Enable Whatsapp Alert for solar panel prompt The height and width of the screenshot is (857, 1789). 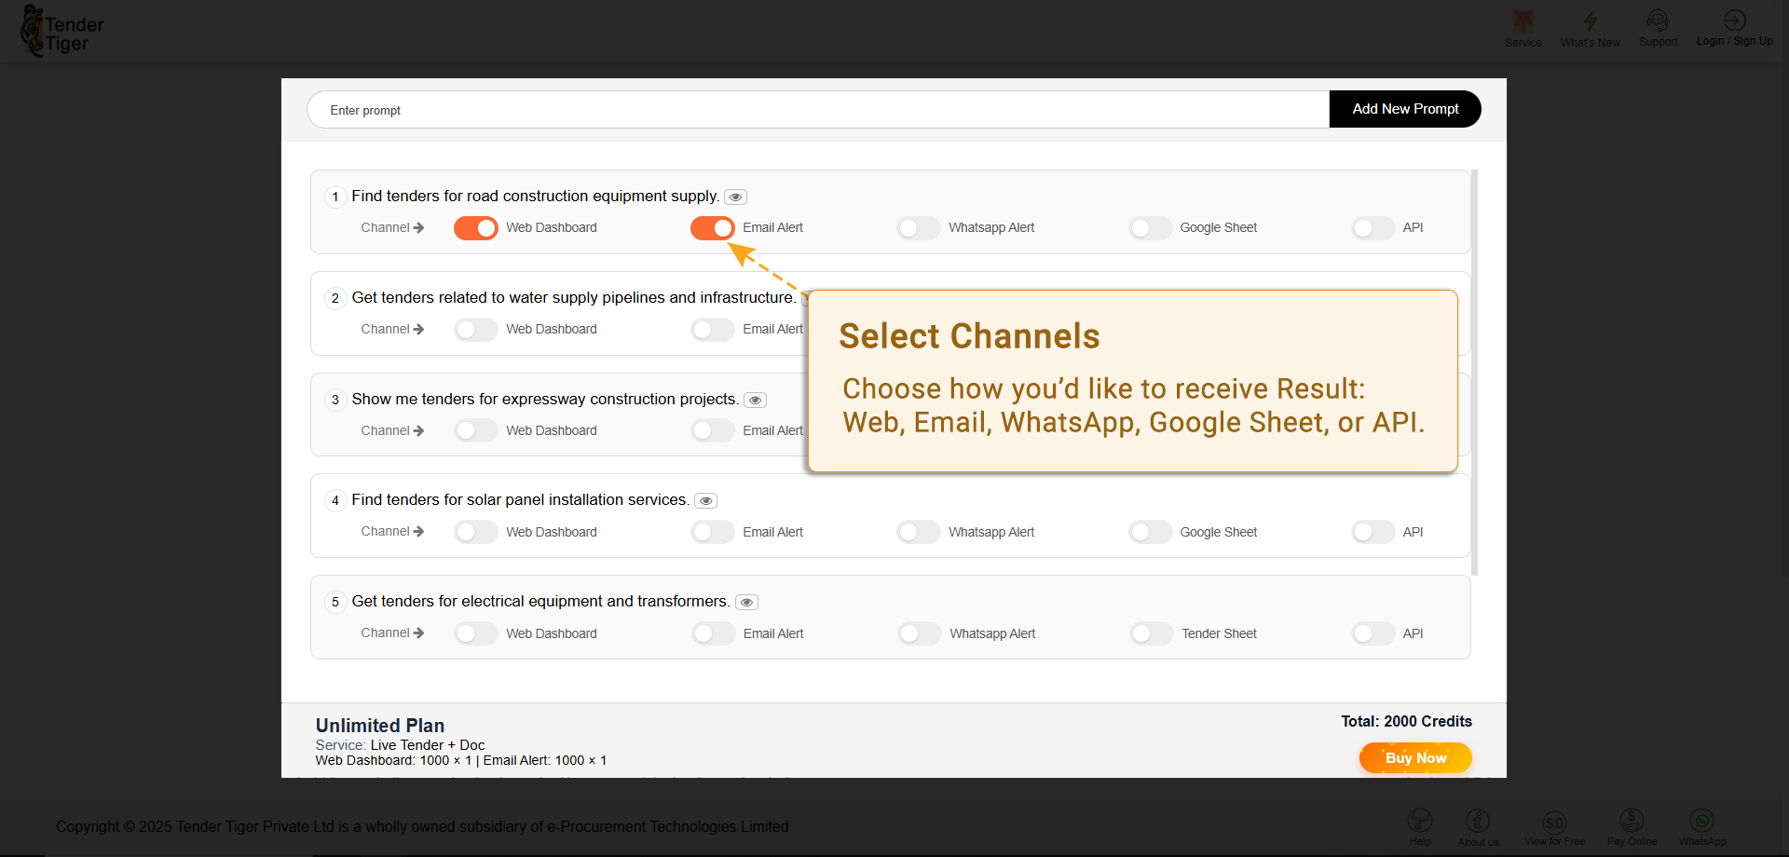click(919, 533)
